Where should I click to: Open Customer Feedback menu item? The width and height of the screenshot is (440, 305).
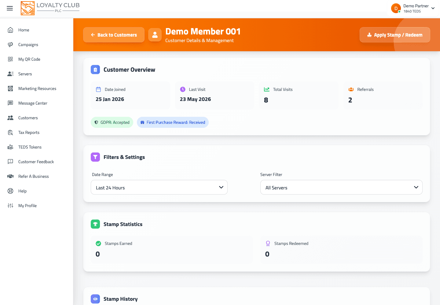(37, 162)
